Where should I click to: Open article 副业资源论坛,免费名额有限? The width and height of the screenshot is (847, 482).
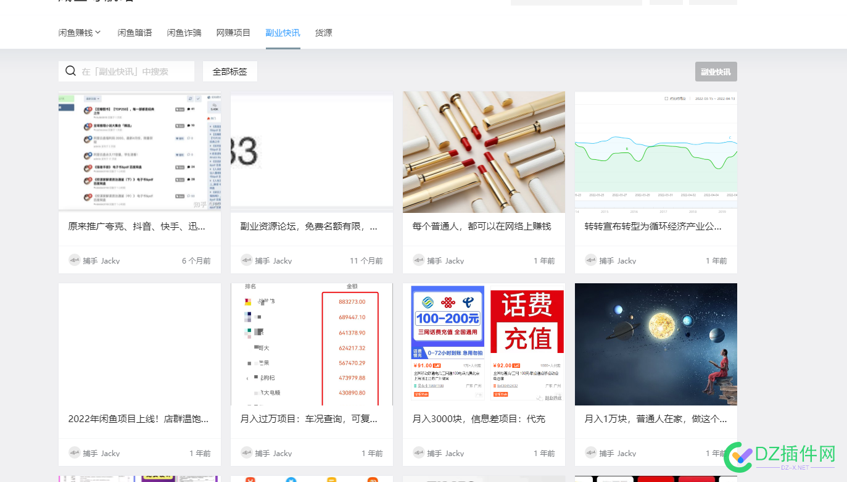[308, 226]
